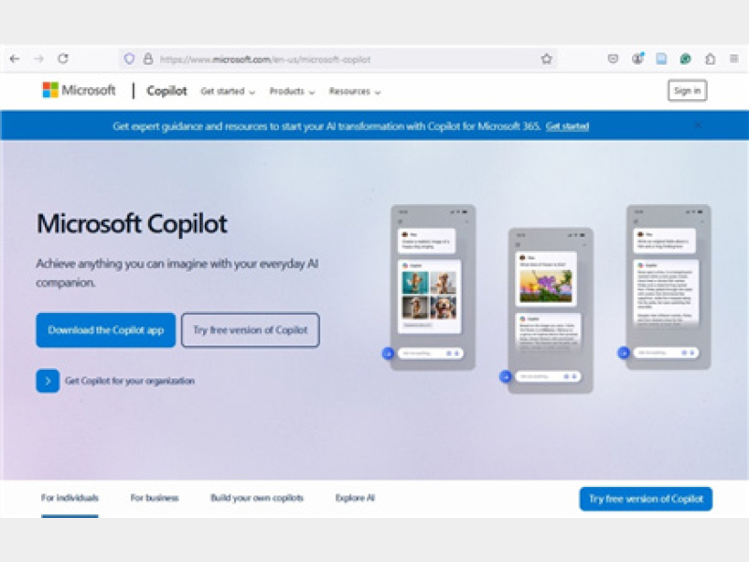Bookmark this page with the star
The image size is (749, 562).
point(547,59)
